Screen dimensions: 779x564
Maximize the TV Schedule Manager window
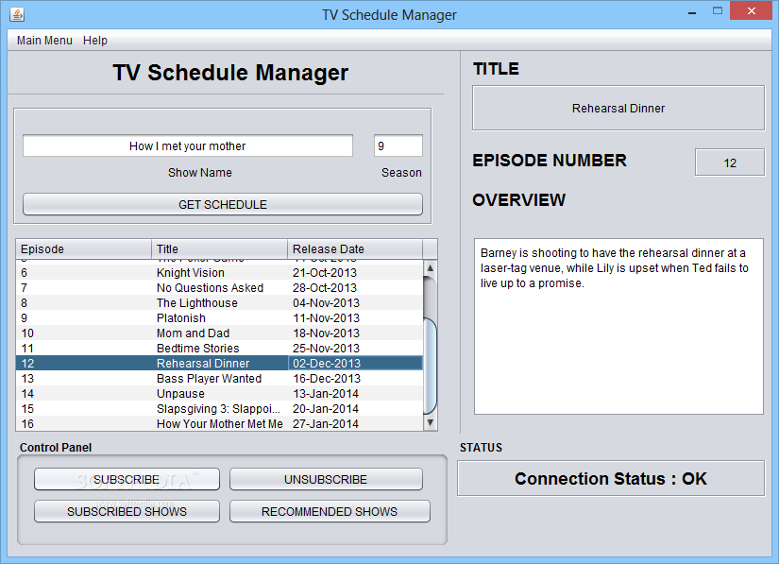pos(718,11)
